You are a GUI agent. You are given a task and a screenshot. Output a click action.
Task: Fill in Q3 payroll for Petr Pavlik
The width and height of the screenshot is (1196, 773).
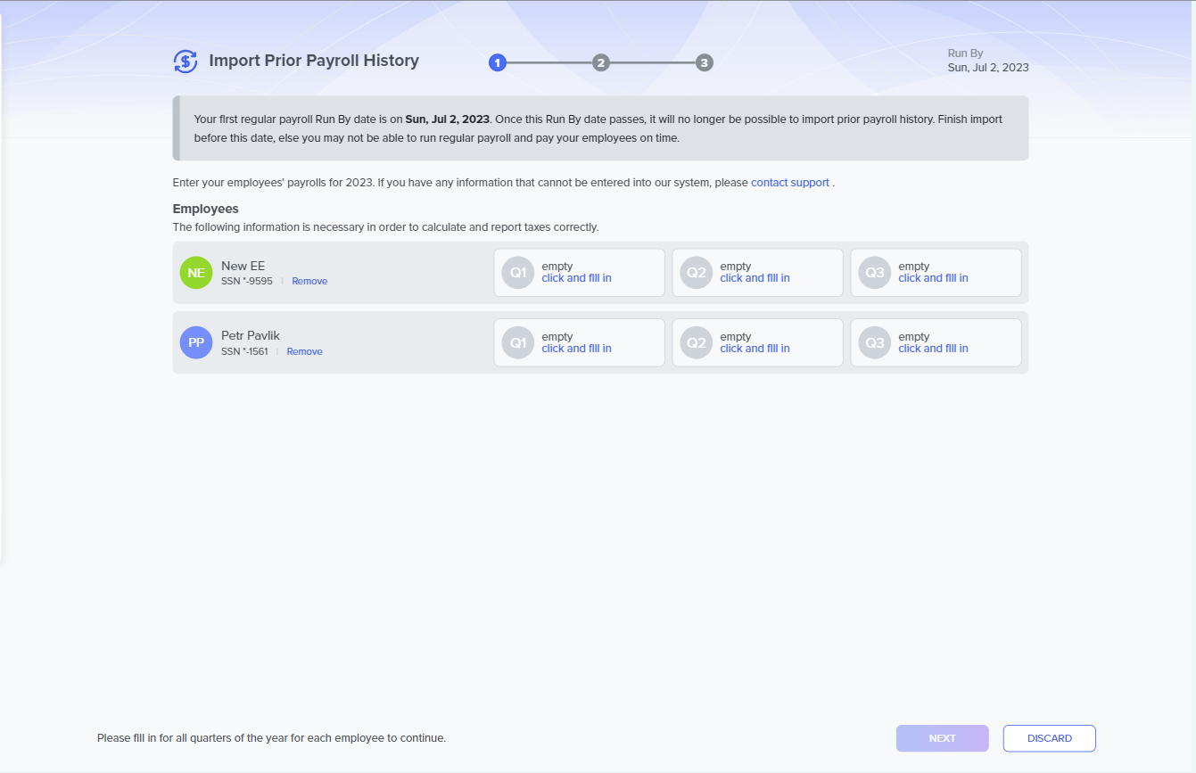pos(933,349)
